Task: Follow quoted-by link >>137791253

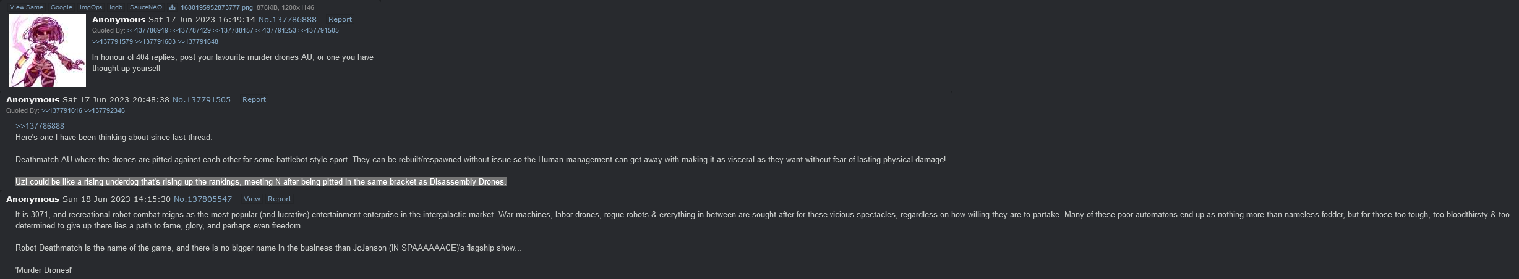Action: (x=276, y=30)
